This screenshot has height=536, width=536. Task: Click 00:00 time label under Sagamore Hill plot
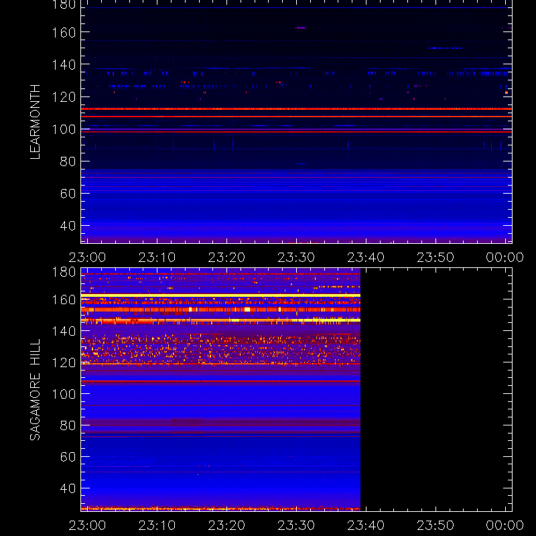tap(505, 525)
